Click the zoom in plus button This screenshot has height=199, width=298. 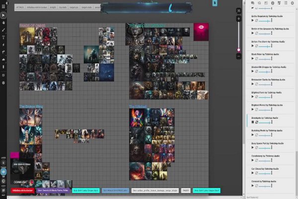[239, 19]
